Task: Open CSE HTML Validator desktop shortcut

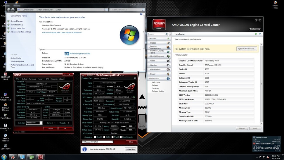Action: [x=6, y=97]
